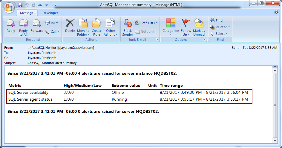282x148 pixels.
Task: Click the To recipient Jayaram, Prashanth
Action: pos(42,53)
